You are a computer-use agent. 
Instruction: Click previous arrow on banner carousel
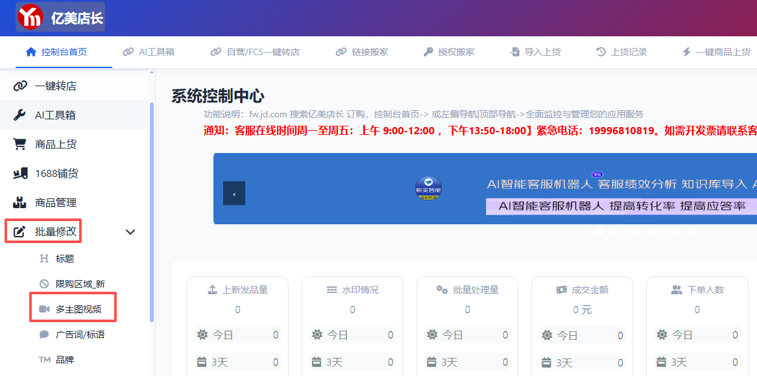tap(234, 193)
